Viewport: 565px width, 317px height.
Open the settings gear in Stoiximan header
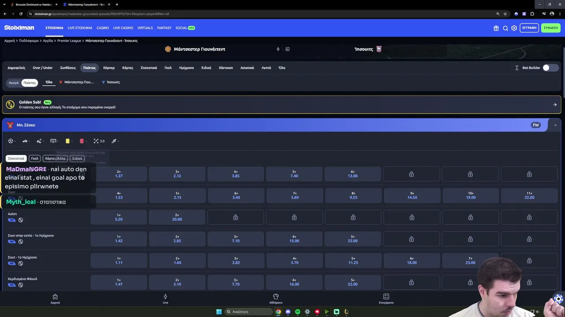point(514,28)
